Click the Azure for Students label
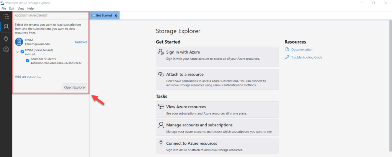Screen dimensions: 392x157 [x=43, y=59]
